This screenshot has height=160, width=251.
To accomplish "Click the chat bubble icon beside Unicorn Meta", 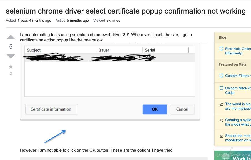I will 221,88.
